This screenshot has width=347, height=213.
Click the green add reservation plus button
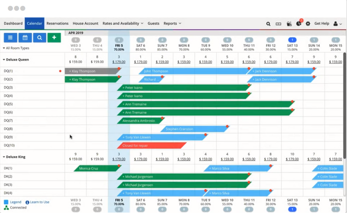point(54,38)
